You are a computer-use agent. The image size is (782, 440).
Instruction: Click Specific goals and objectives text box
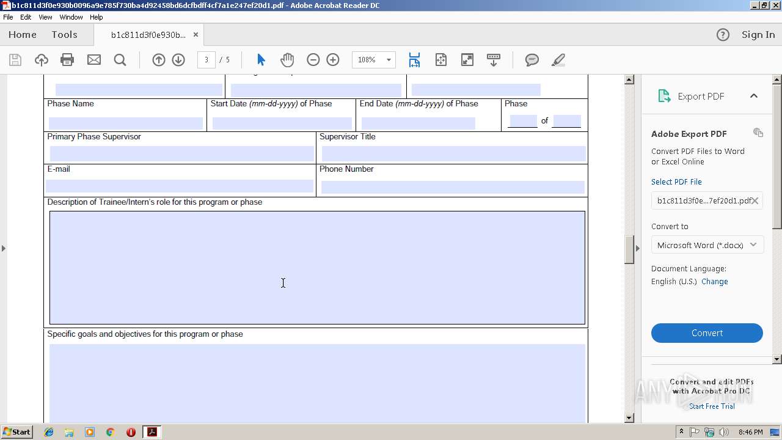(317, 383)
